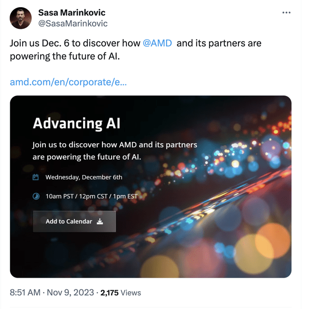Follow the @AMD mention link
The image size is (309, 309).
pos(158,43)
